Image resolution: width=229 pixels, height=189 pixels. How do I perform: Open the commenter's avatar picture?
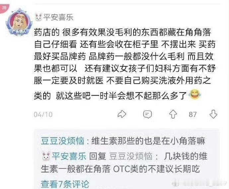point(19,21)
